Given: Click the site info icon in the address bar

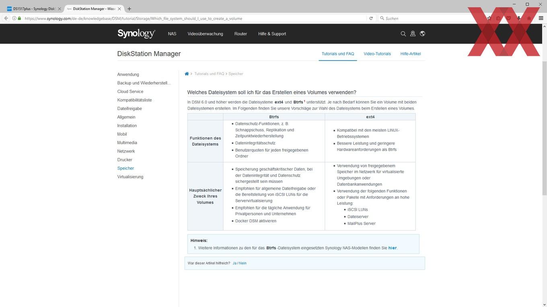Looking at the screenshot, I should pyautogui.click(x=14, y=18).
